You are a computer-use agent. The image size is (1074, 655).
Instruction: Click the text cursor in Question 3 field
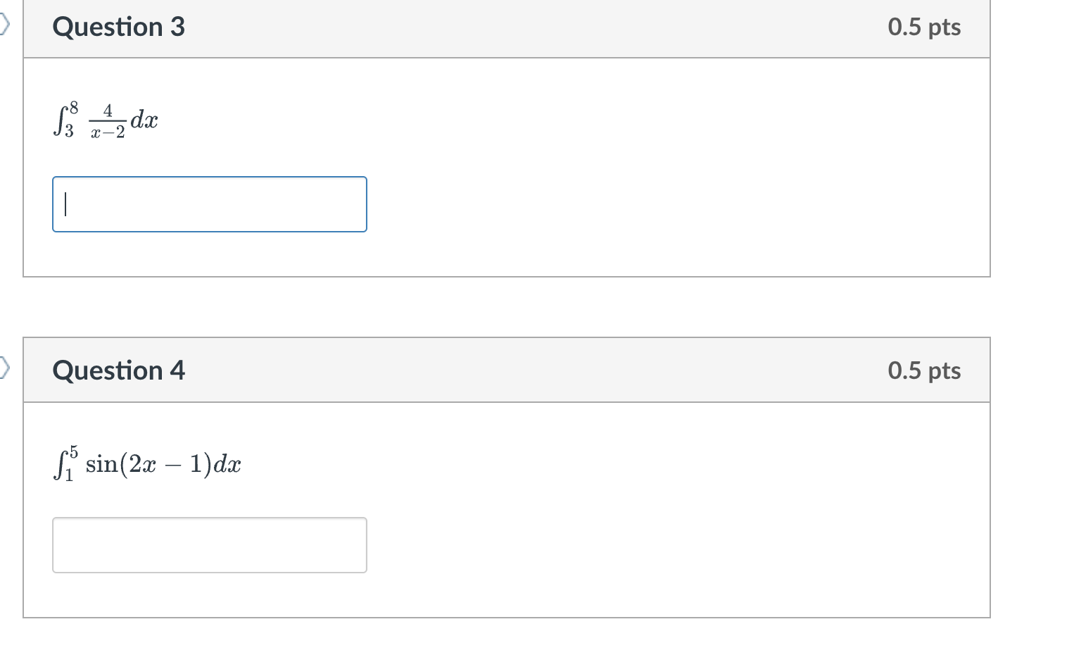tap(64, 204)
